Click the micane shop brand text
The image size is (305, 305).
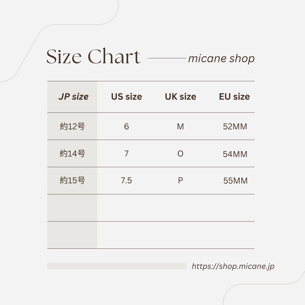[221, 58]
